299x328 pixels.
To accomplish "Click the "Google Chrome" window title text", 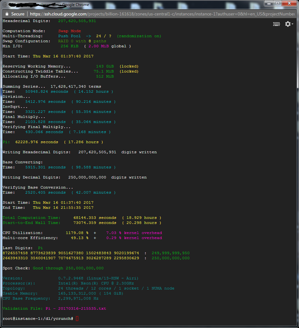I will point(76,5).
